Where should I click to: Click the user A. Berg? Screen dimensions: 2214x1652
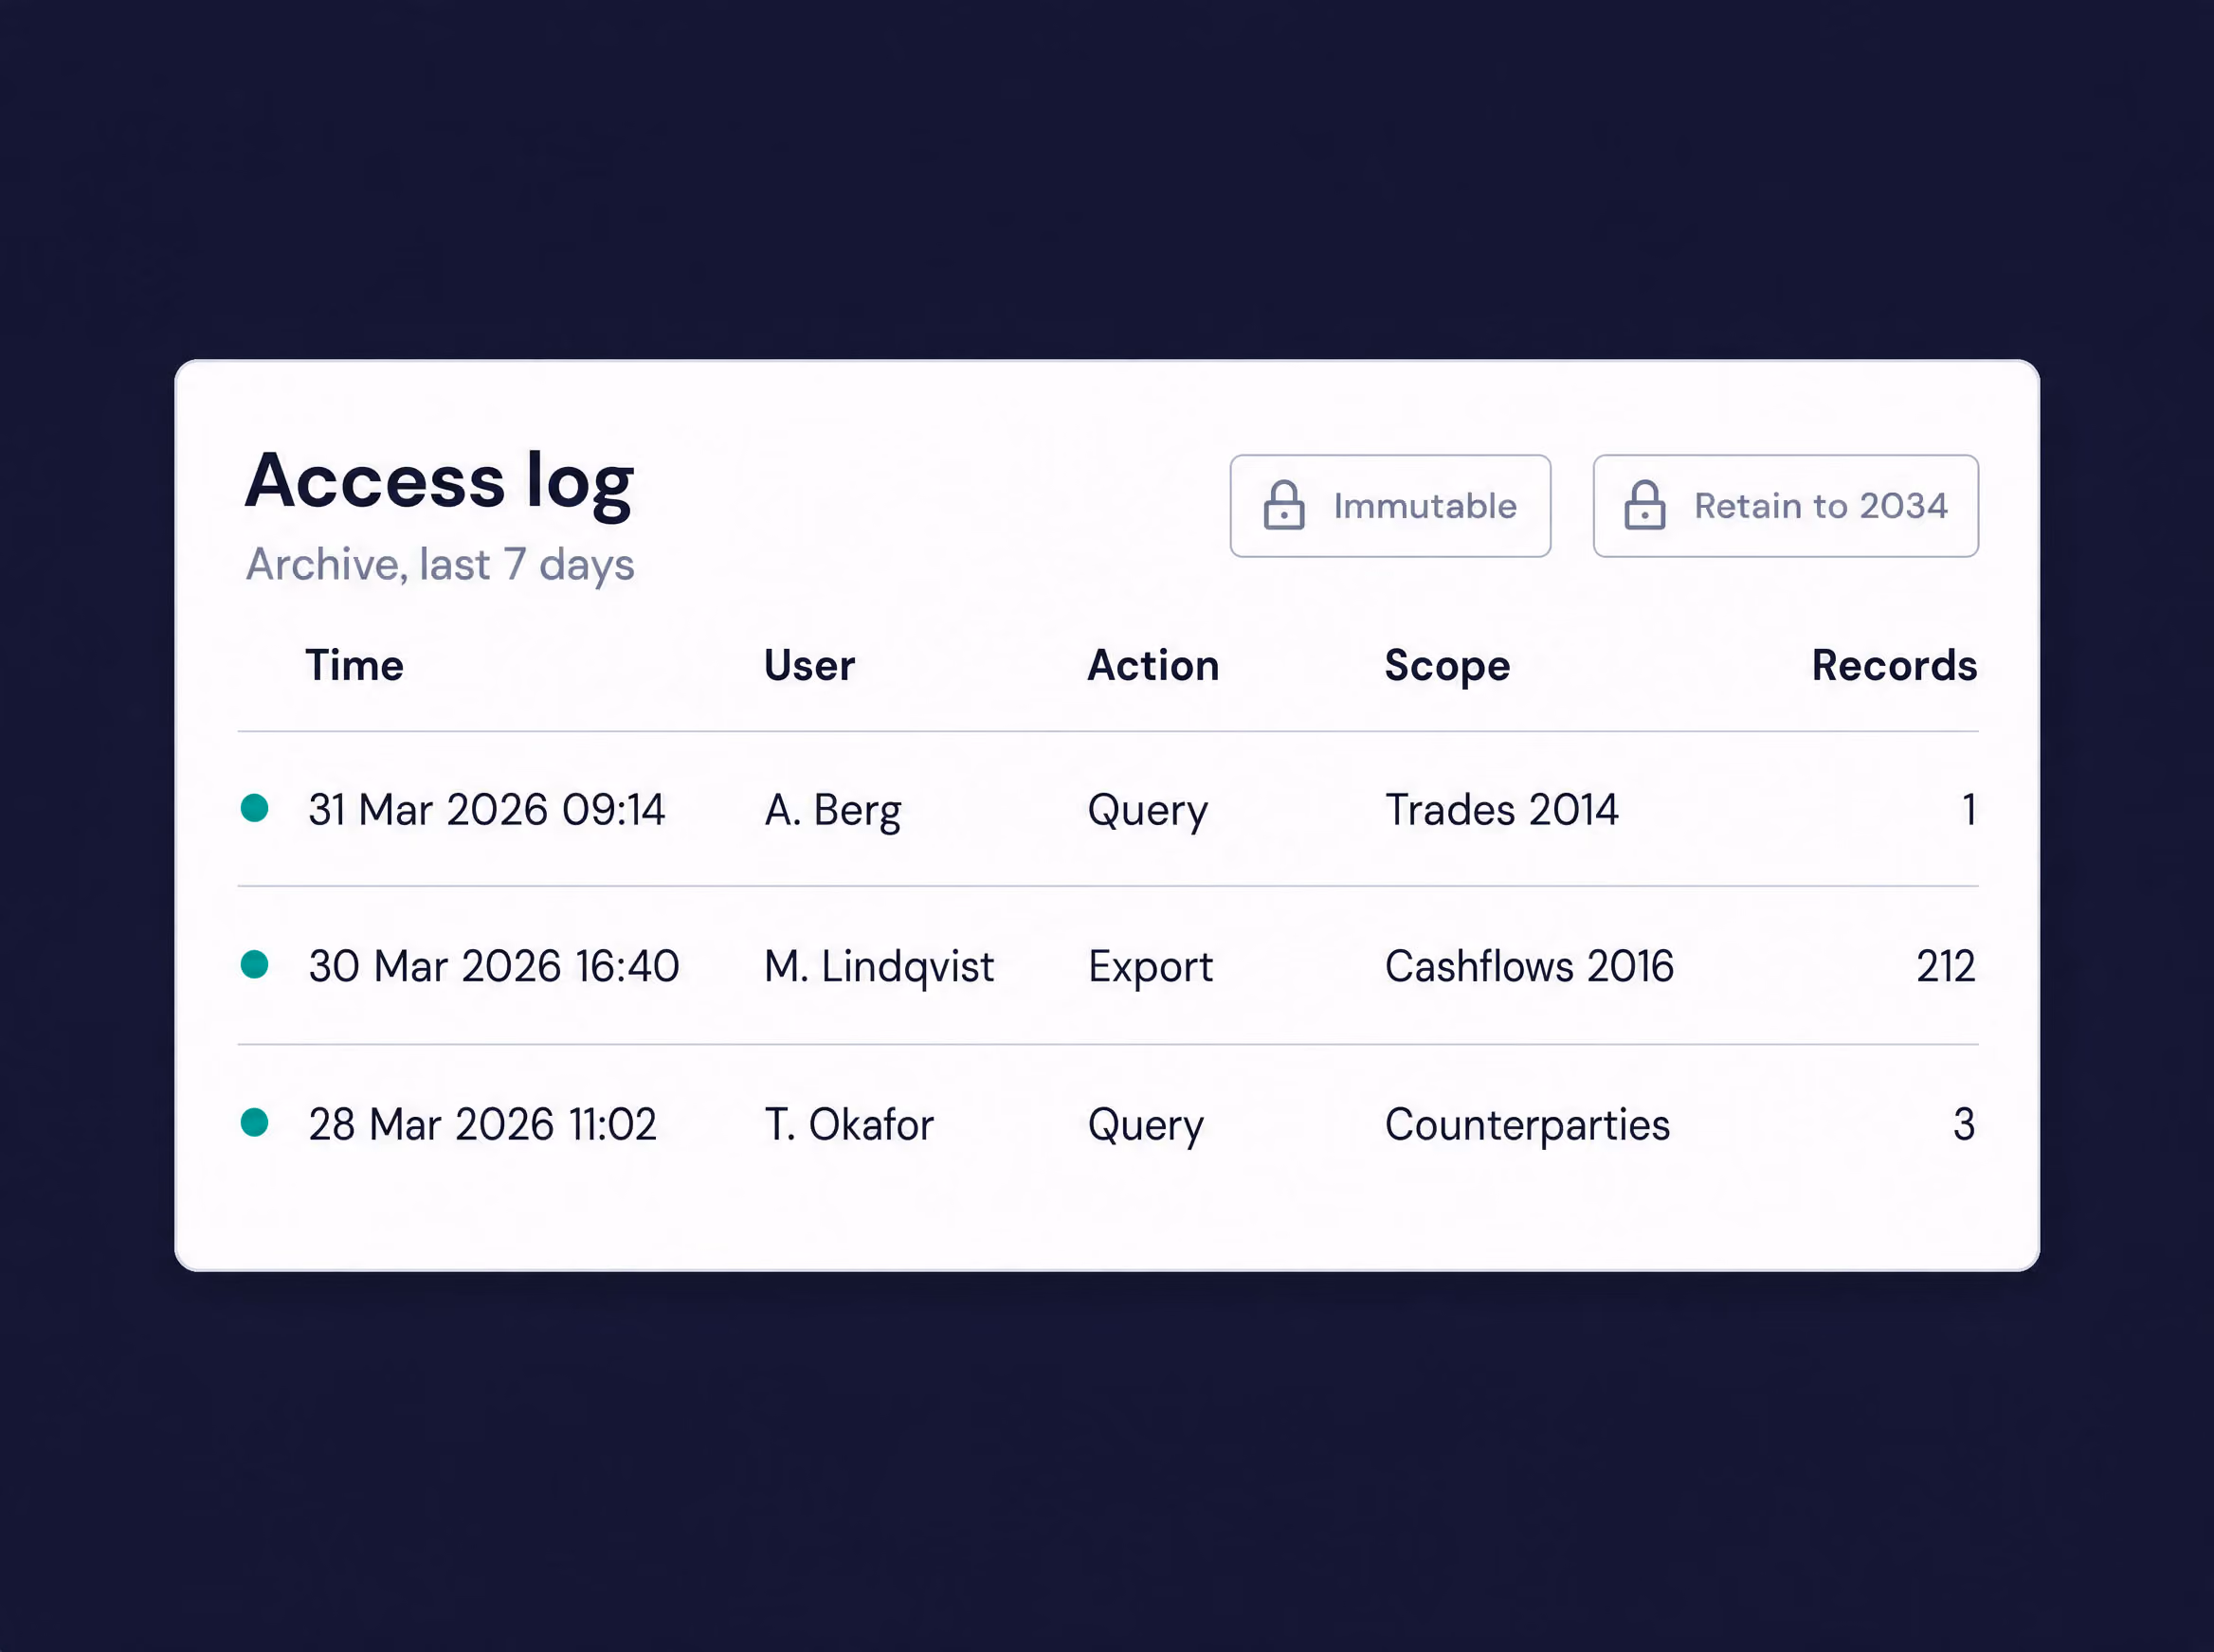tap(832, 812)
